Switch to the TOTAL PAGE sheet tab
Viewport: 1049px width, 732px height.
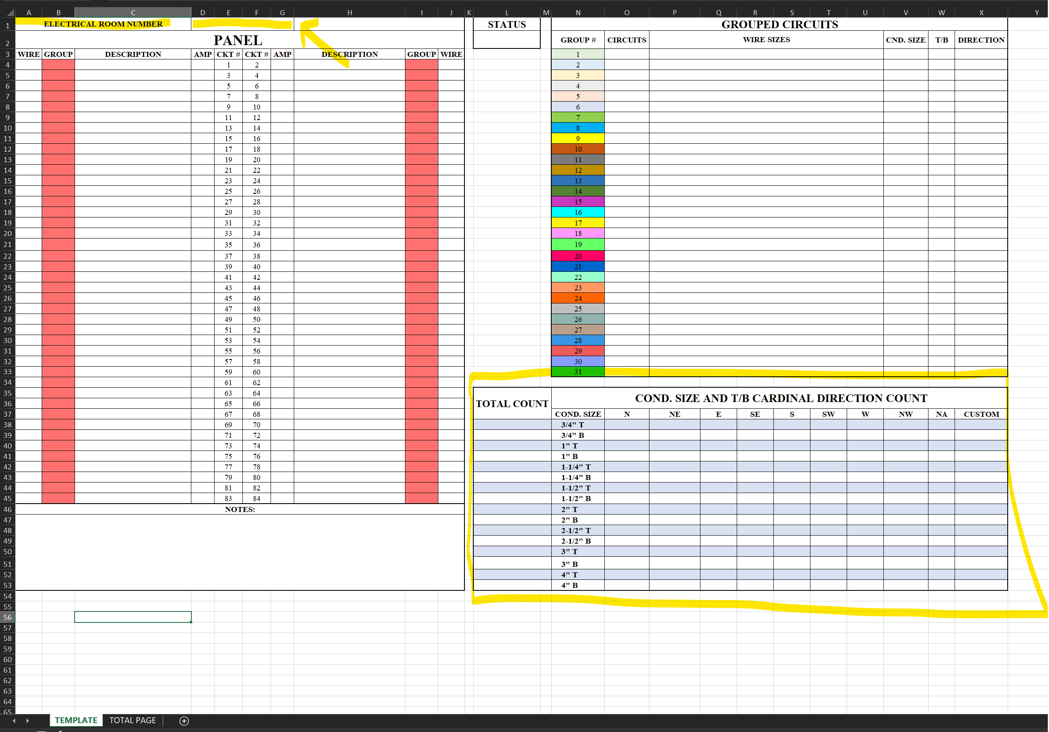pyautogui.click(x=132, y=720)
